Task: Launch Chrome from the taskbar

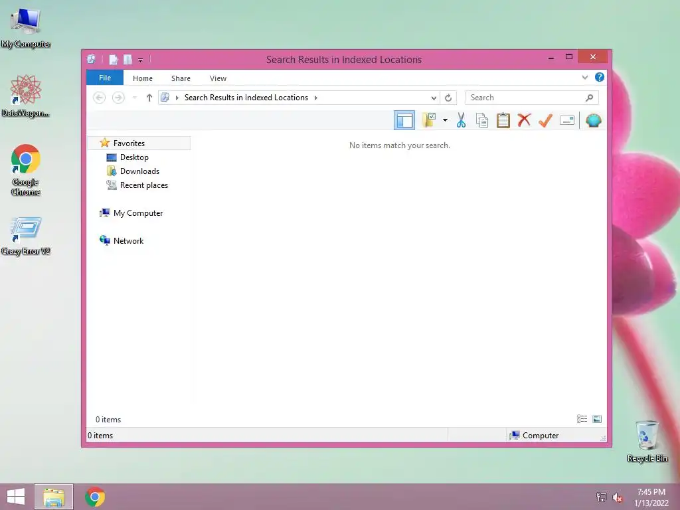Action: point(95,497)
